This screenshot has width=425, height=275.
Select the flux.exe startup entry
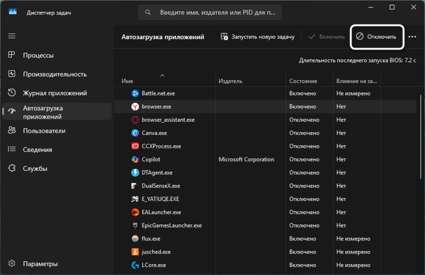tap(151, 239)
